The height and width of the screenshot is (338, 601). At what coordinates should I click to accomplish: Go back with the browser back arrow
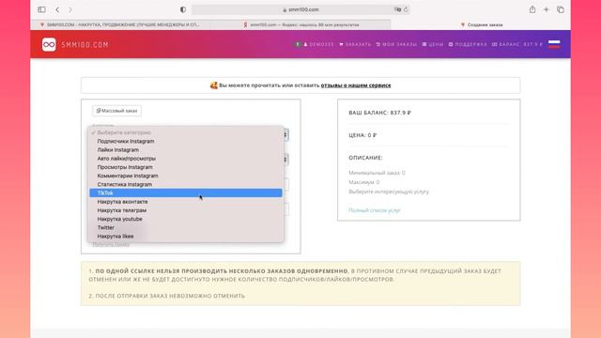[x=57, y=9]
